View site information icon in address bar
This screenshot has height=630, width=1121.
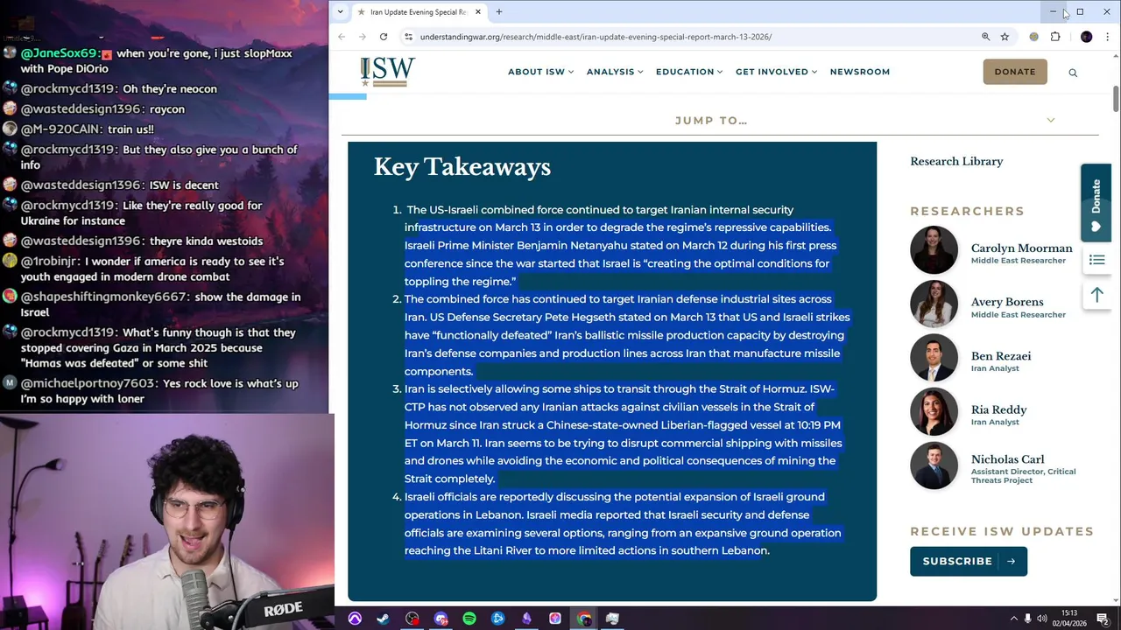pos(408,37)
